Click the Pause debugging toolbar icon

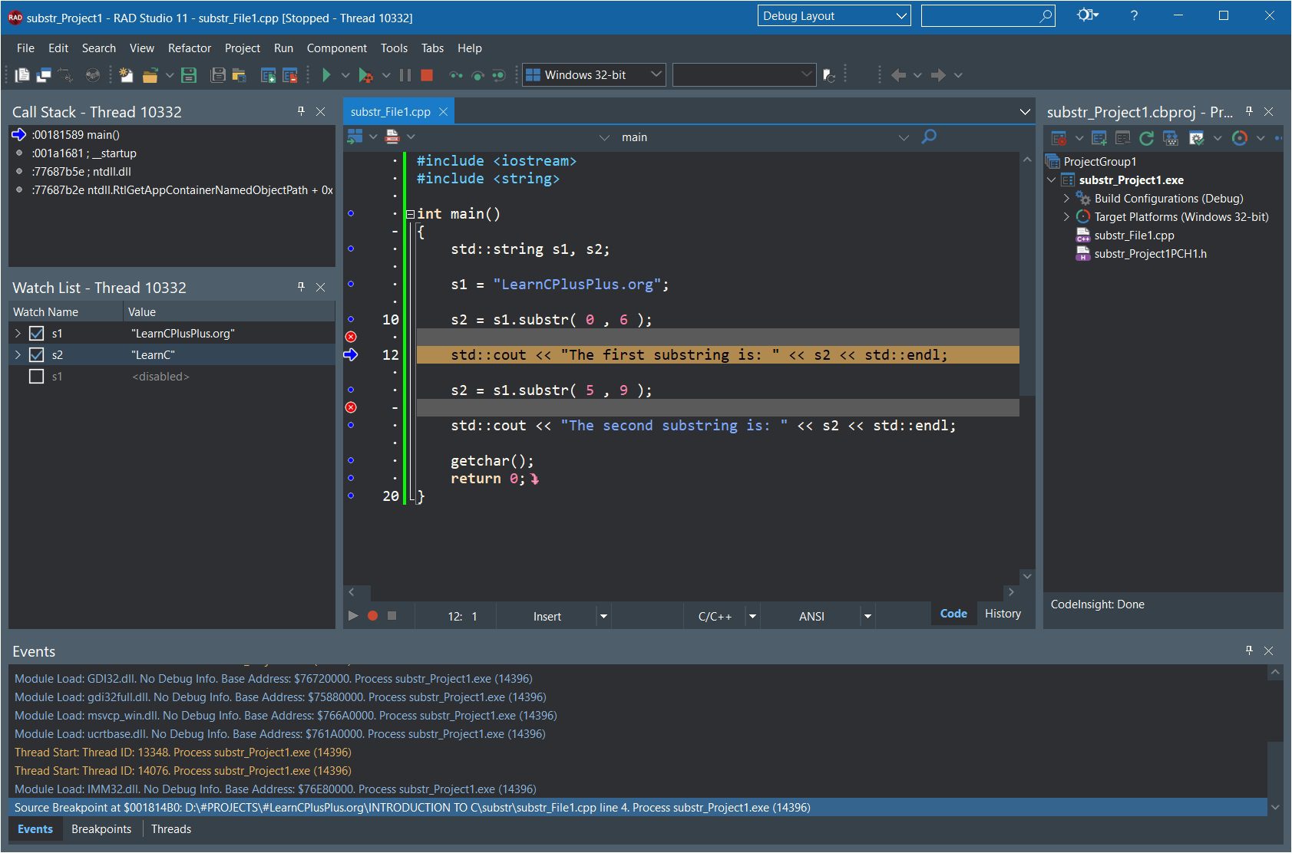click(x=405, y=74)
